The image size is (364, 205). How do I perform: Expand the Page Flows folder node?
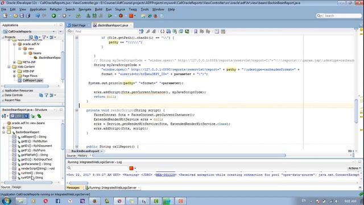coord(14,76)
